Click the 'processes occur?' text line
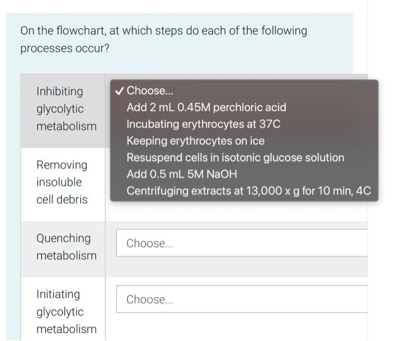 (x=65, y=48)
